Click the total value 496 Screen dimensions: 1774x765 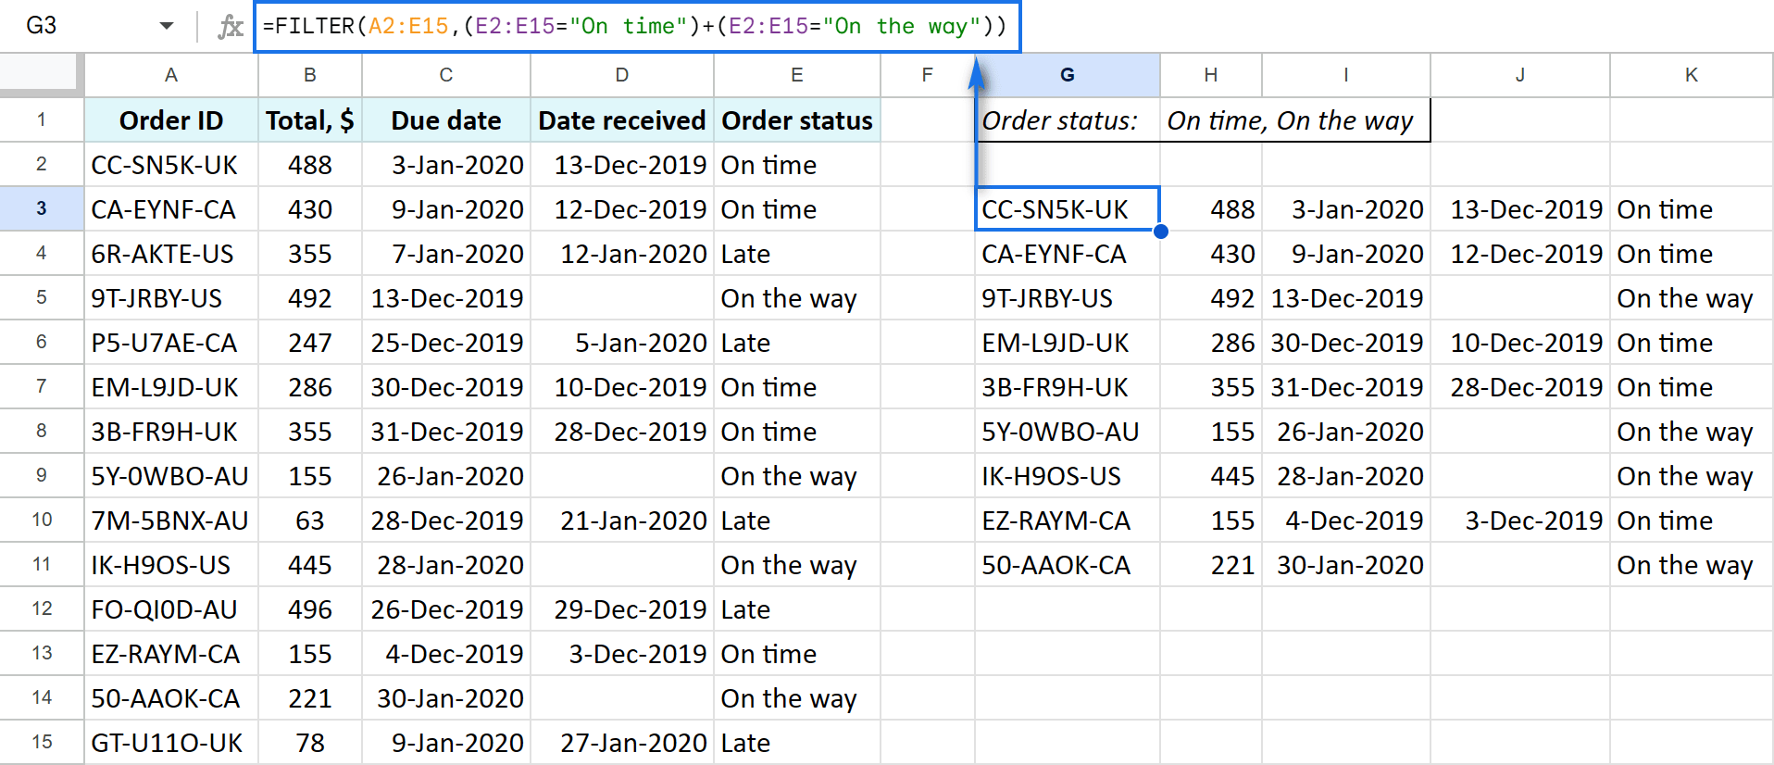(309, 609)
